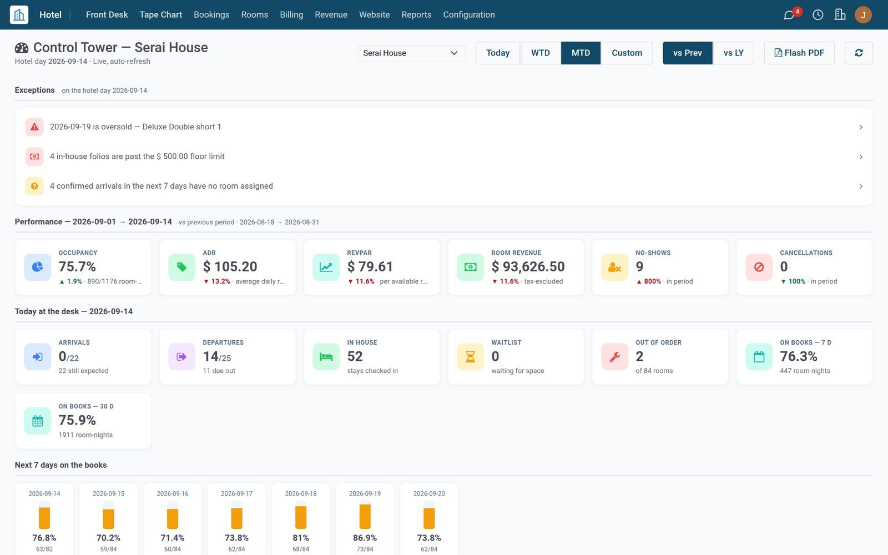Click the $ 93,626.50 room revenue value
The height and width of the screenshot is (555, 888).
click(x=528, y=267)
